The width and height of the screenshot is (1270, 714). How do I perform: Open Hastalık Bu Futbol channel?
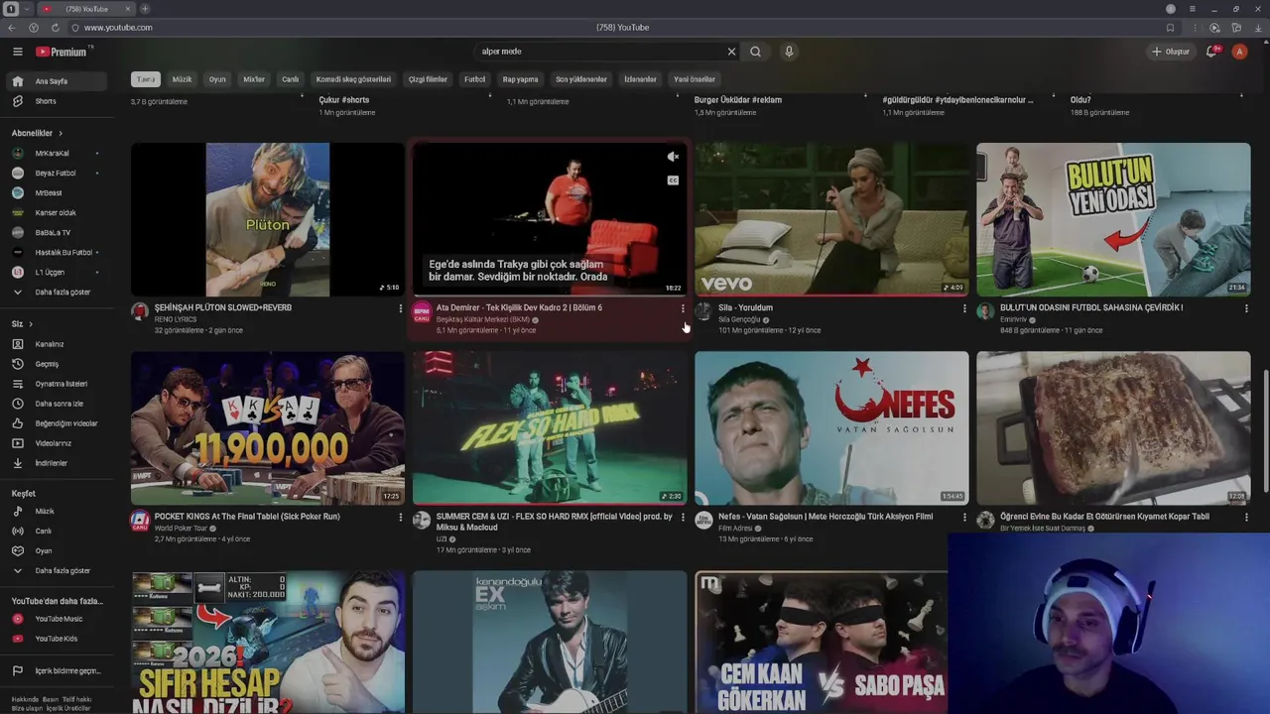(57, 252)
